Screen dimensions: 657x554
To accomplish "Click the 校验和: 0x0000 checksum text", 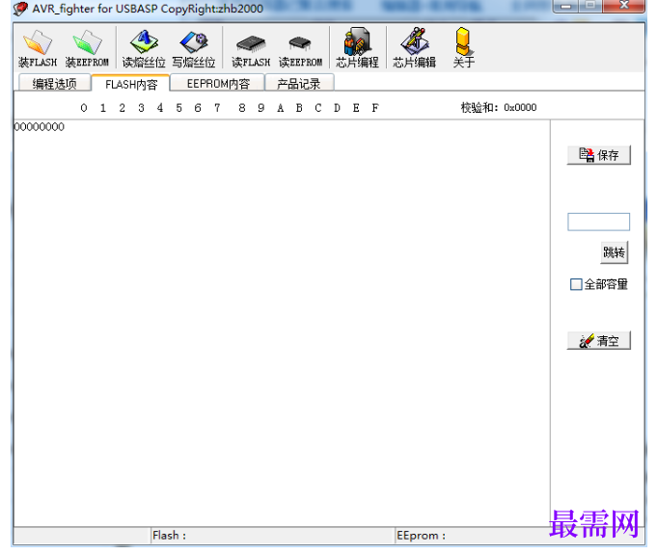I will pos(499,108).
